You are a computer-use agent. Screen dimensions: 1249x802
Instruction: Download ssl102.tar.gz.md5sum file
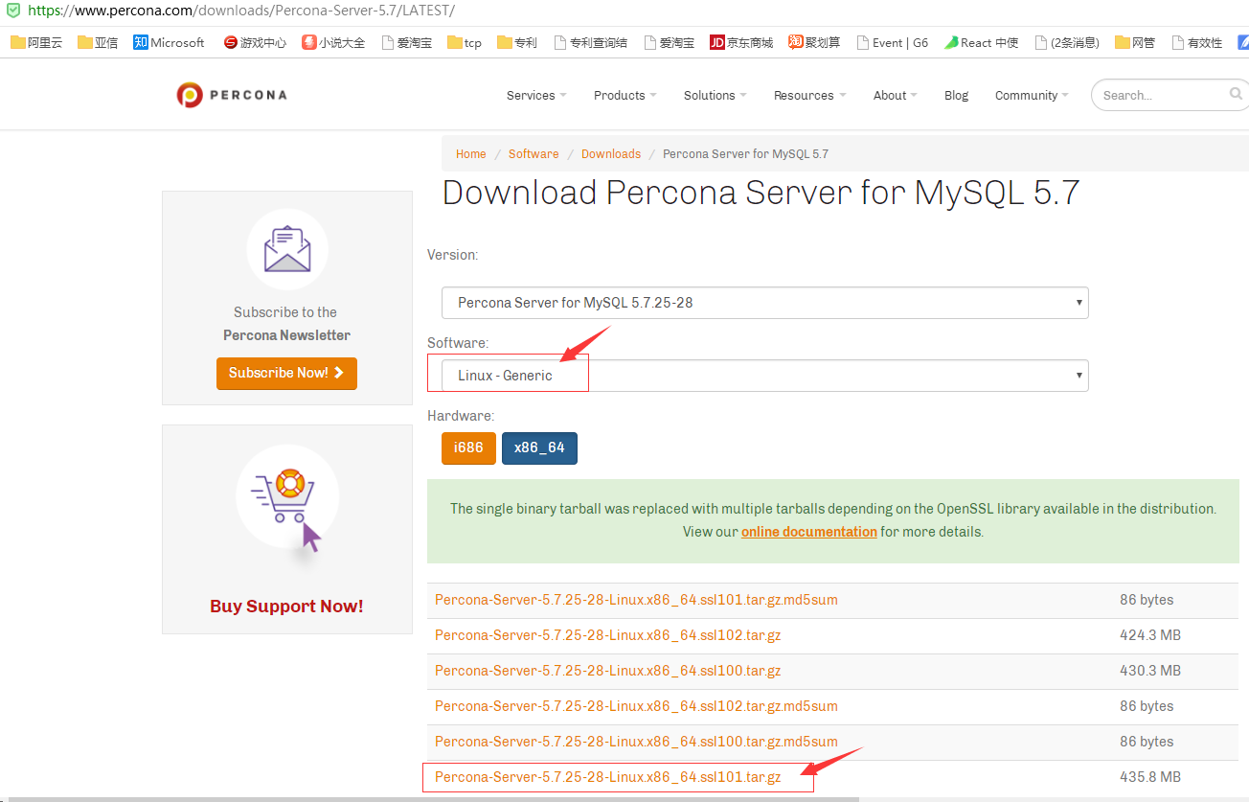tap(636, 706)
